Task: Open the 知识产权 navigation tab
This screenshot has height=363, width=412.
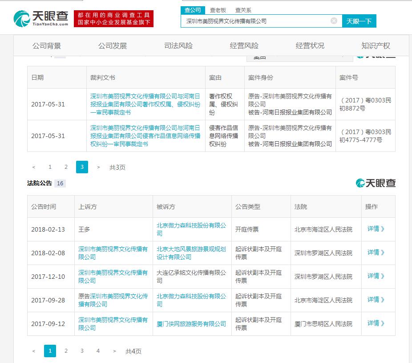Action: 376,46
